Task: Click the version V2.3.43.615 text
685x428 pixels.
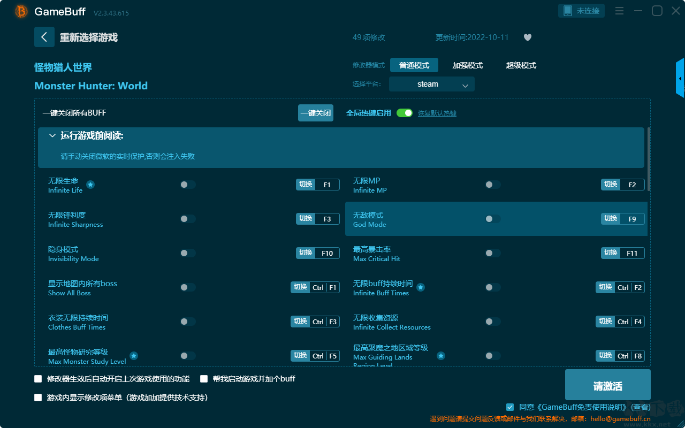Action: pos(111,13)
